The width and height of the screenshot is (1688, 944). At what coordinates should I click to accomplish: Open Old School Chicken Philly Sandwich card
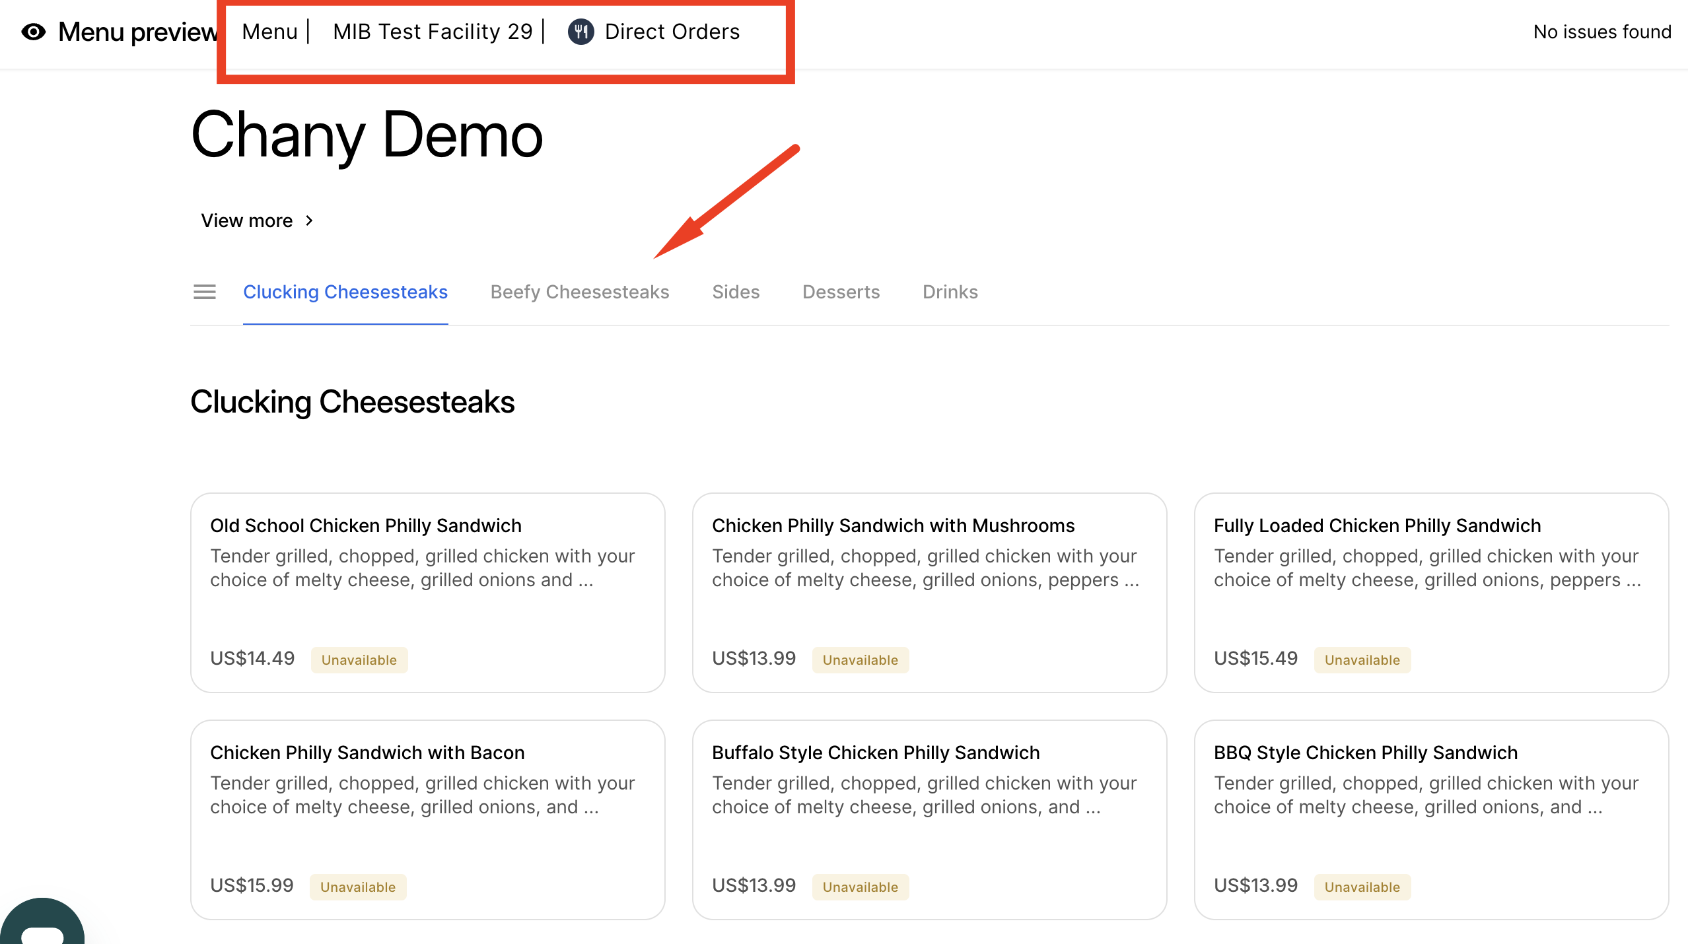(x=427, y=592)
